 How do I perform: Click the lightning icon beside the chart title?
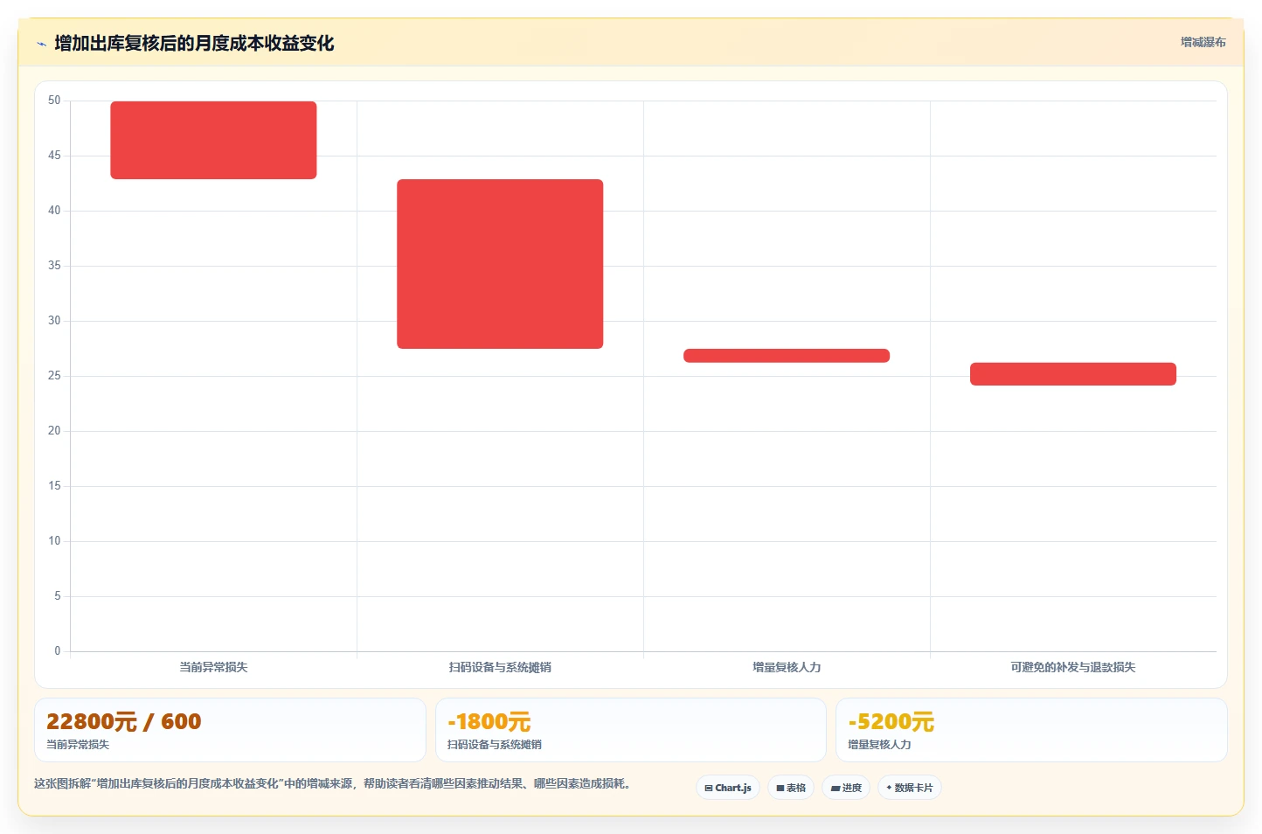pyautogui.click(x=41, y=44)
